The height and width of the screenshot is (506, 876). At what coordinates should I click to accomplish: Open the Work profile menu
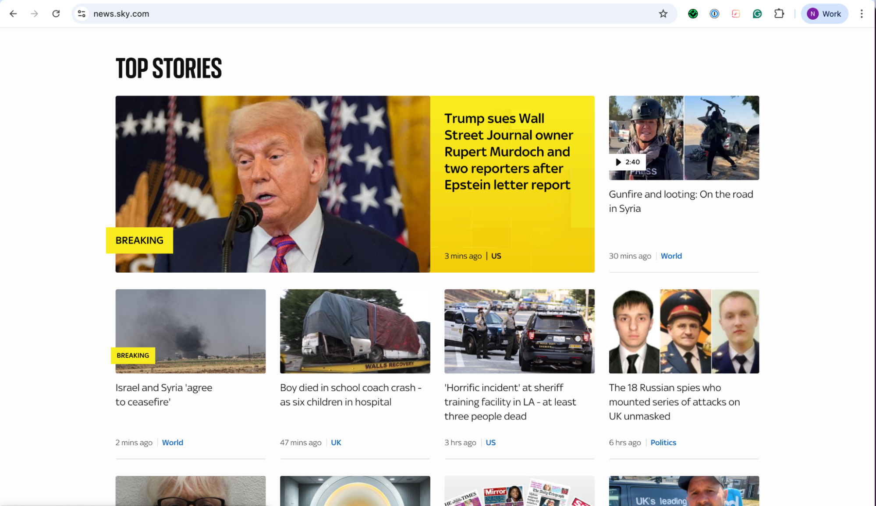tap(824, 14)
